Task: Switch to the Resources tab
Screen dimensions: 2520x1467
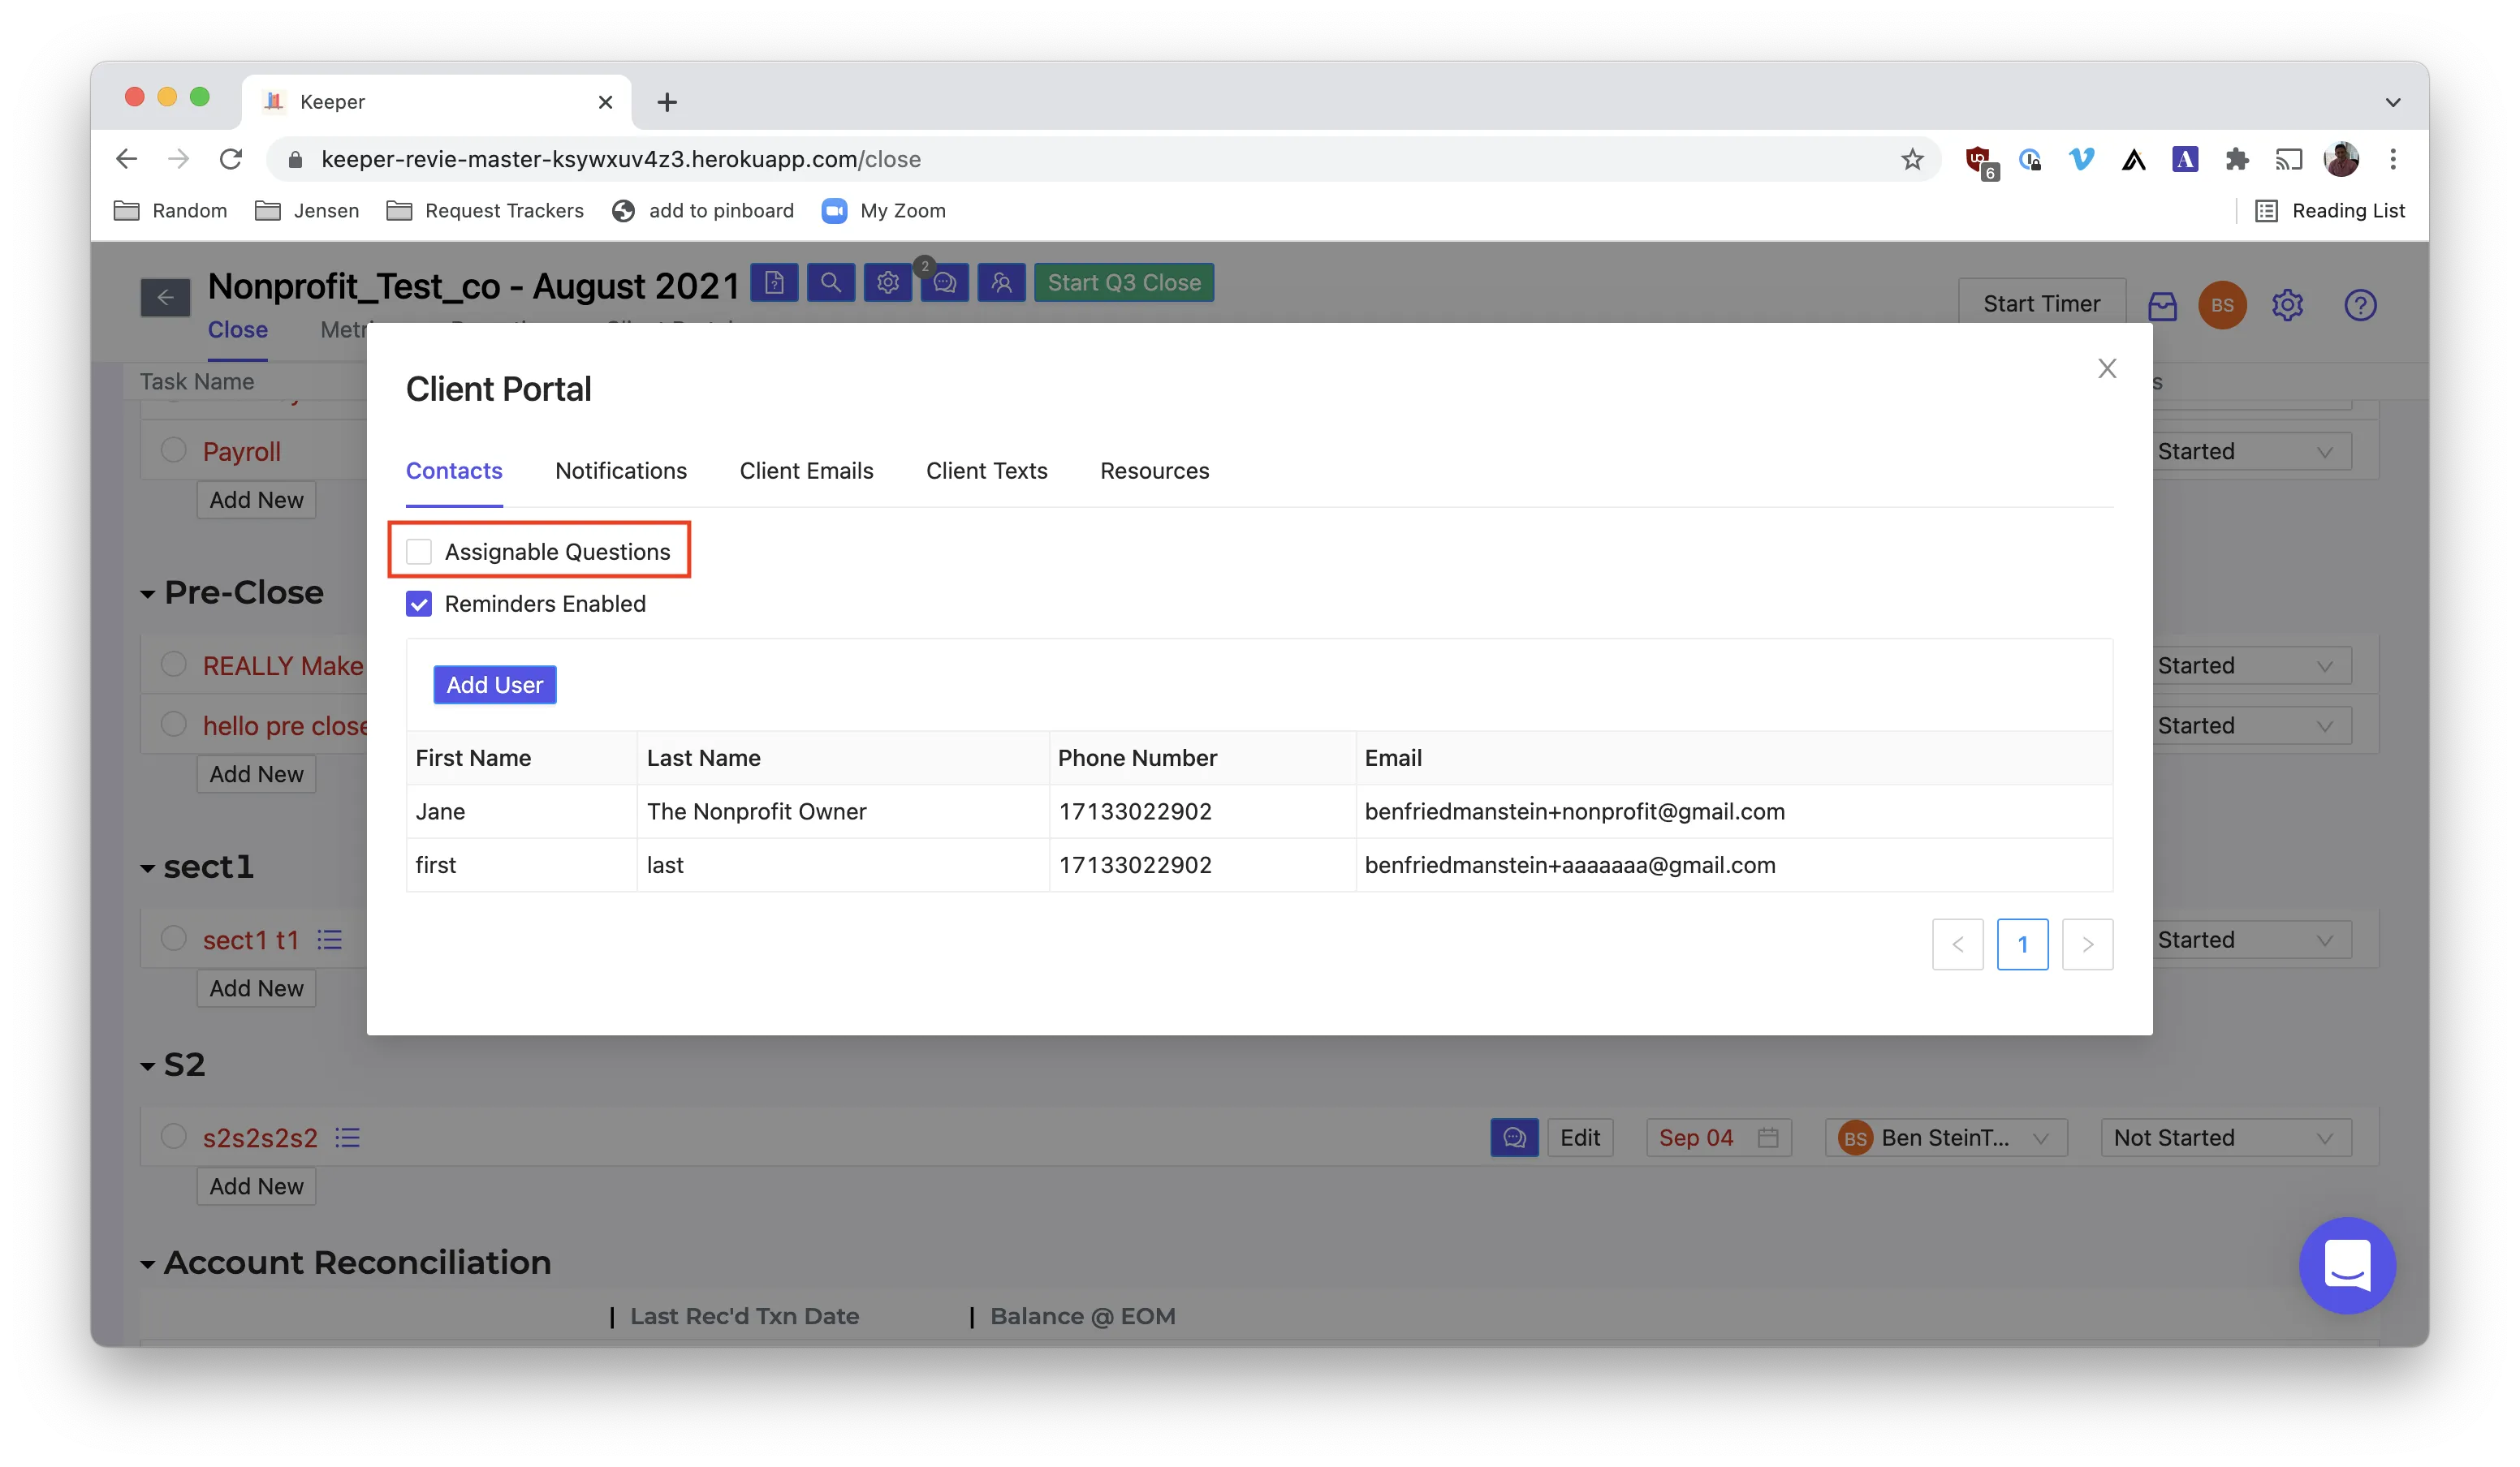Action: coord(1154,471)
